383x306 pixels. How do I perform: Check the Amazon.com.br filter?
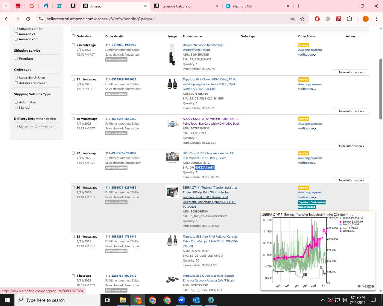tap(16, 29)
